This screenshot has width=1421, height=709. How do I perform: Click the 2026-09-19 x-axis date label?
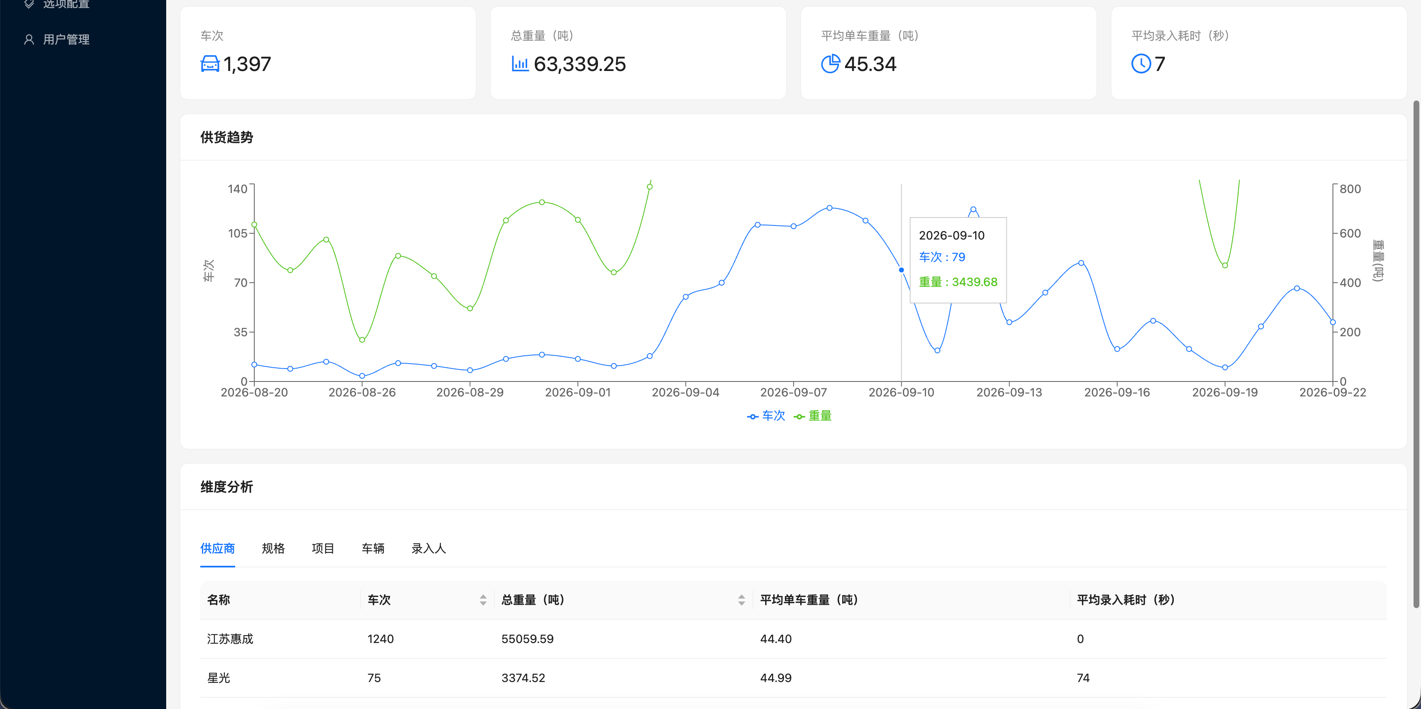click(x=1224, y=393)
